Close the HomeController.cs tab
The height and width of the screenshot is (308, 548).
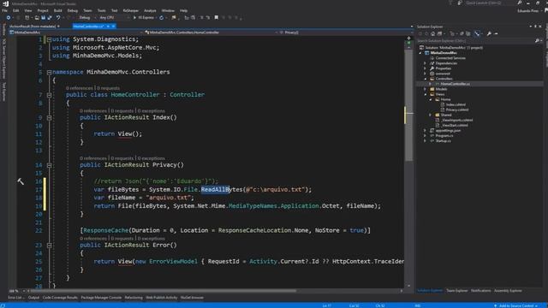click(x=113, y=27)
